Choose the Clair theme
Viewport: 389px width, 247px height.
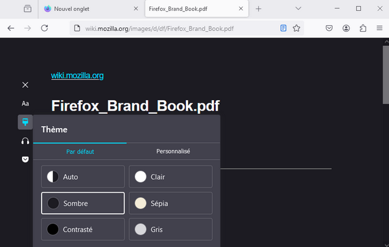tap(171, 177)
